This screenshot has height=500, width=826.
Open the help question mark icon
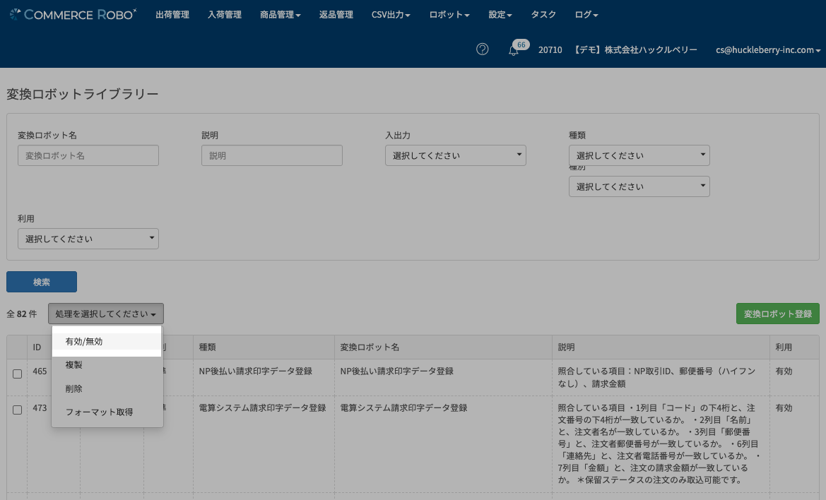coord(483,49)
